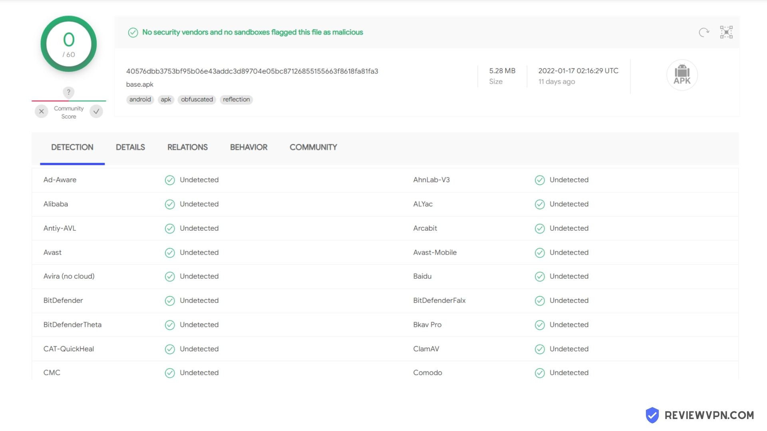Screen dimensions: 767x431
Task: Open the similar-files graph icon
Action: point(726,32)
